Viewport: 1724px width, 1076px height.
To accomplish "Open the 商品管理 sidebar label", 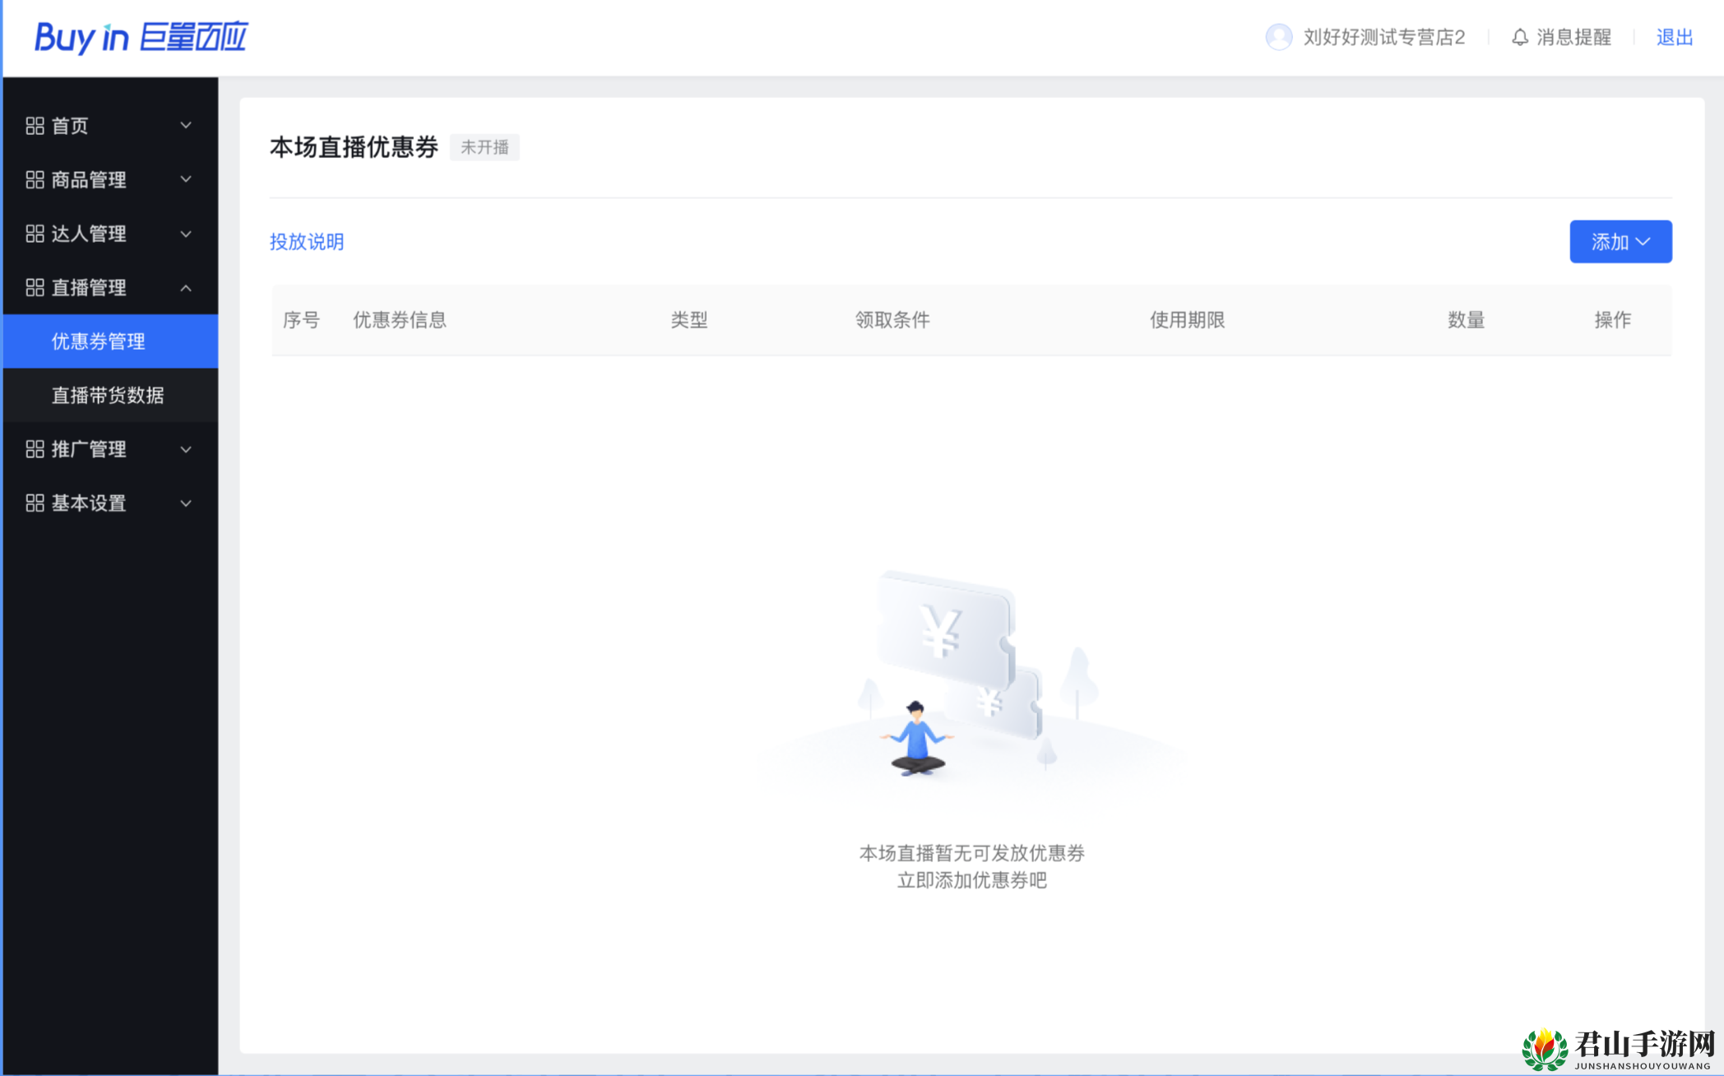I will pyautogui.click(x=89, y=180).
